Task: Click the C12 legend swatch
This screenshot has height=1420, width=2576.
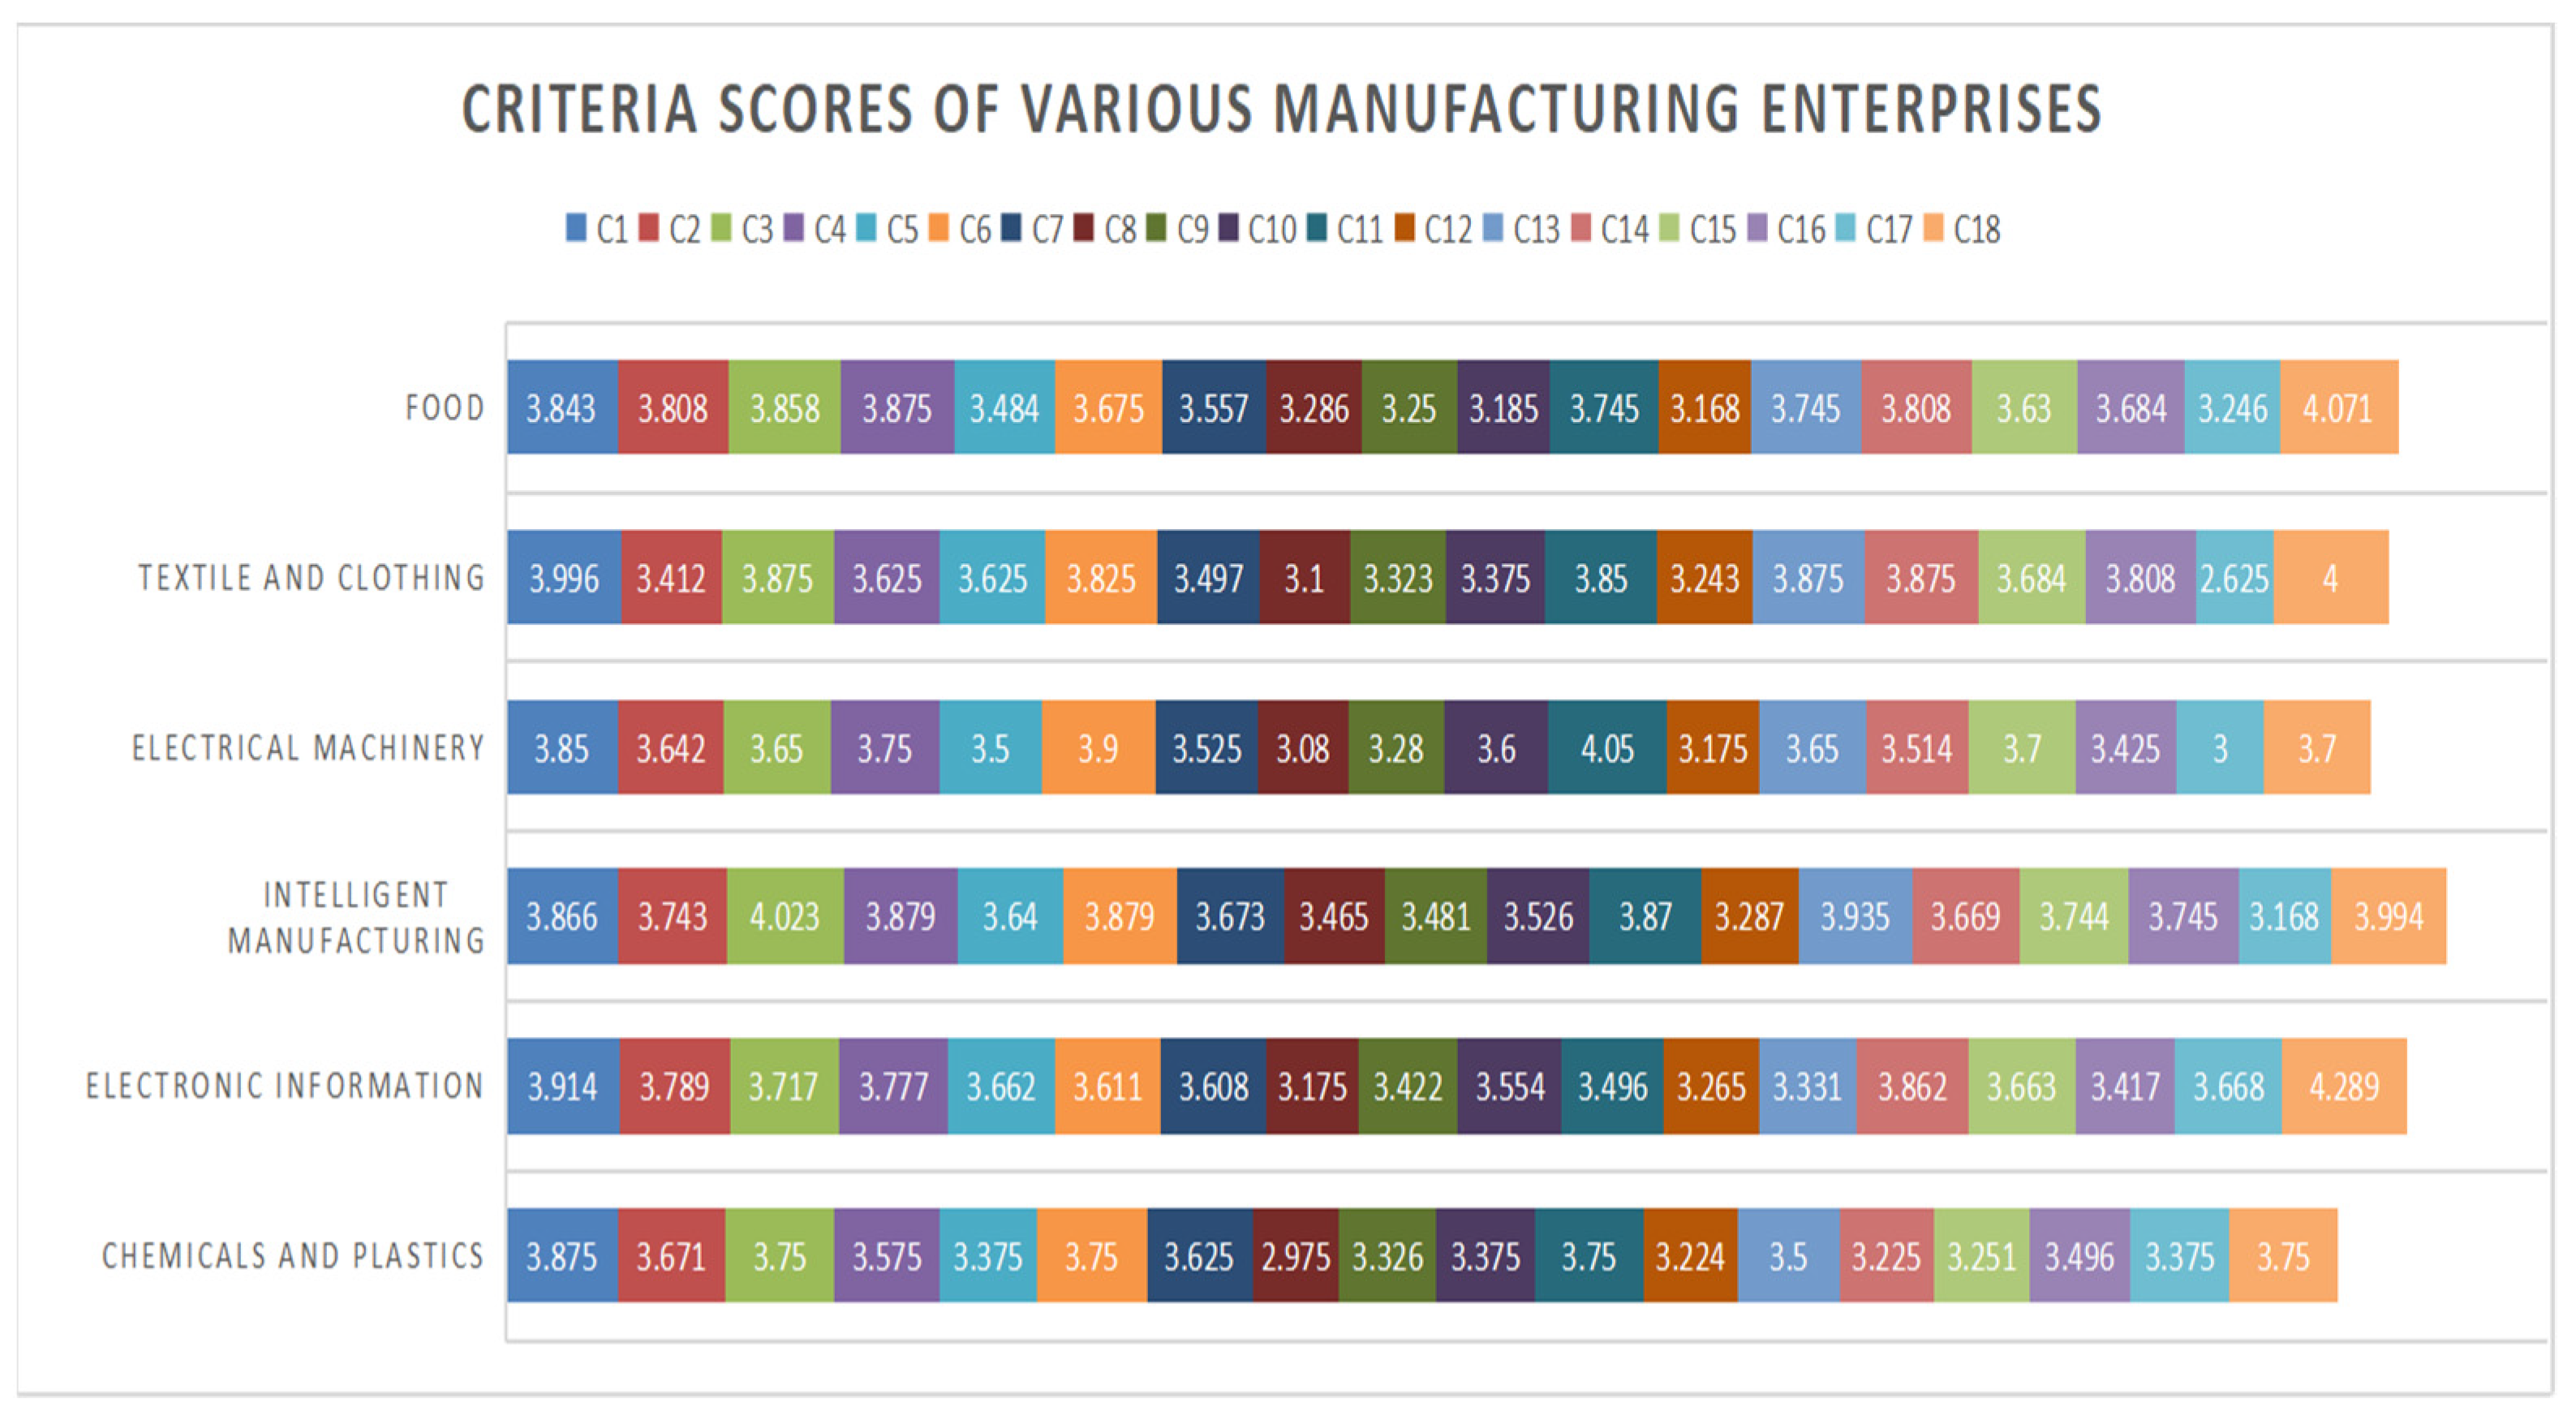Action: click(x=1404, y=228)
